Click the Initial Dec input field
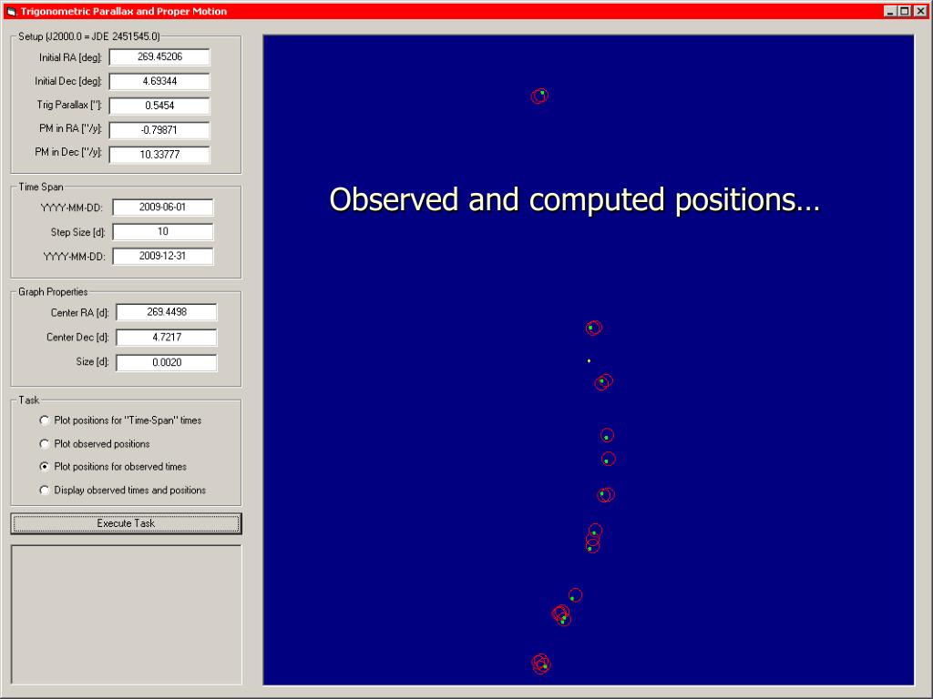 point(159,81)
